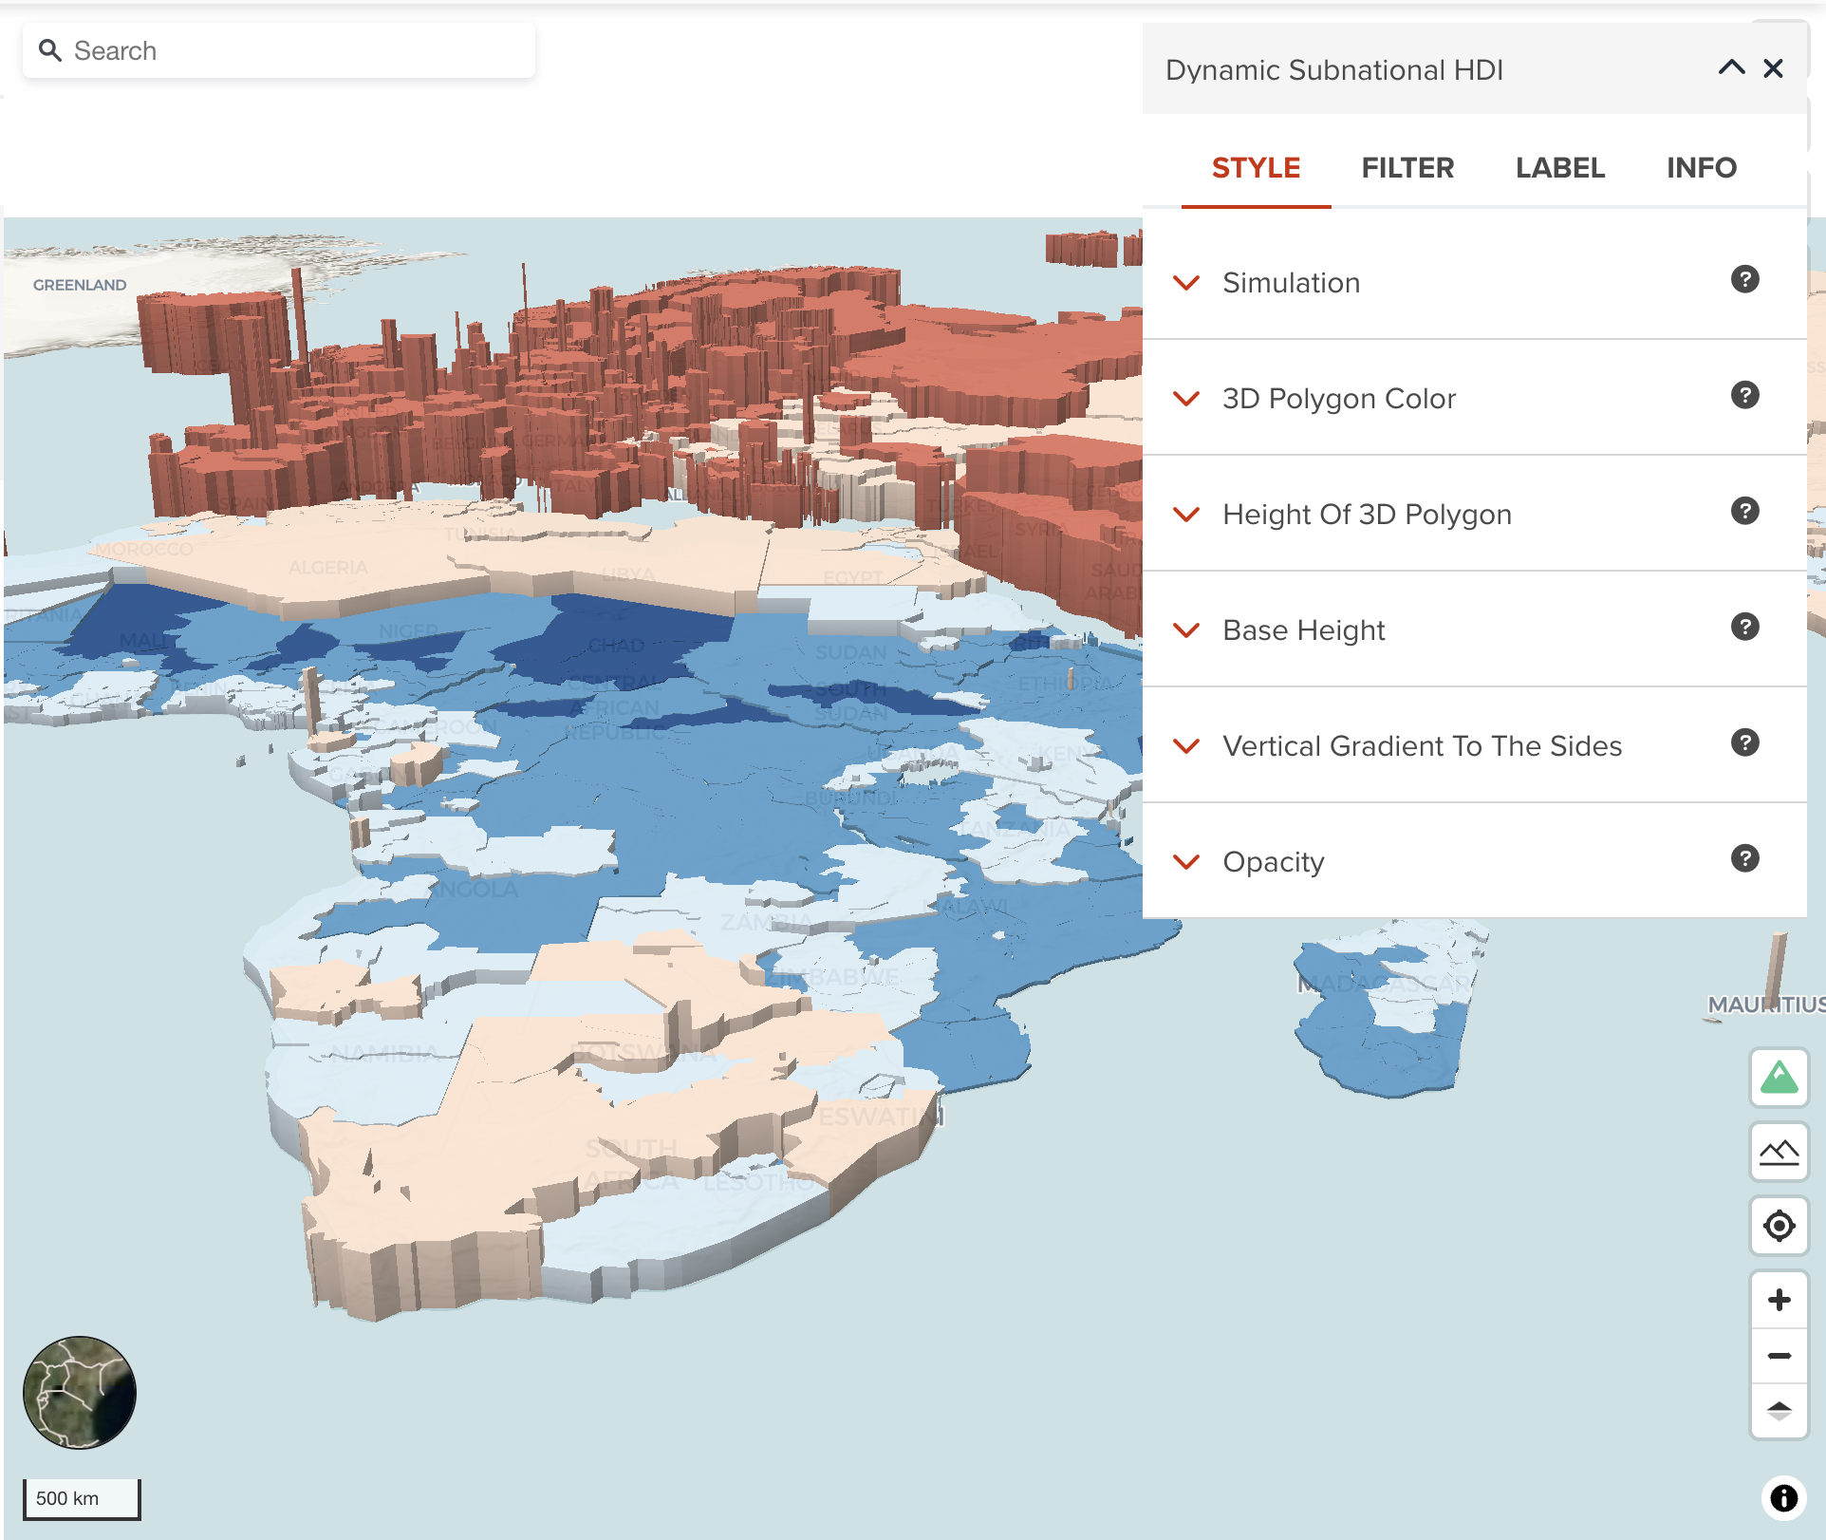Viewport: 1826px width, 1540px height.
Task: Collapse the Dynamic Subnational HDI panel
Action: 1732,68
